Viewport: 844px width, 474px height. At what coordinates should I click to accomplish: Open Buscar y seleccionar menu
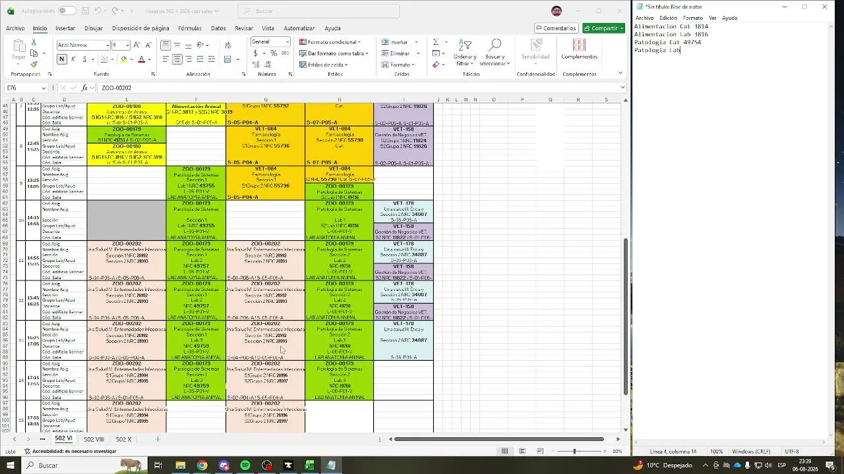point(495,53)
